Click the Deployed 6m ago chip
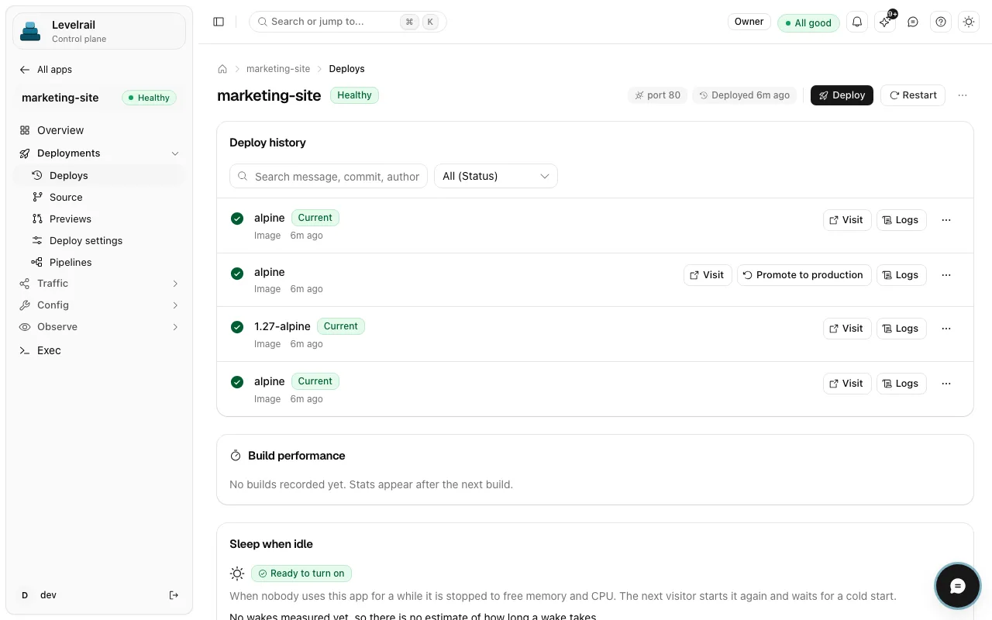 pos(744,95)
